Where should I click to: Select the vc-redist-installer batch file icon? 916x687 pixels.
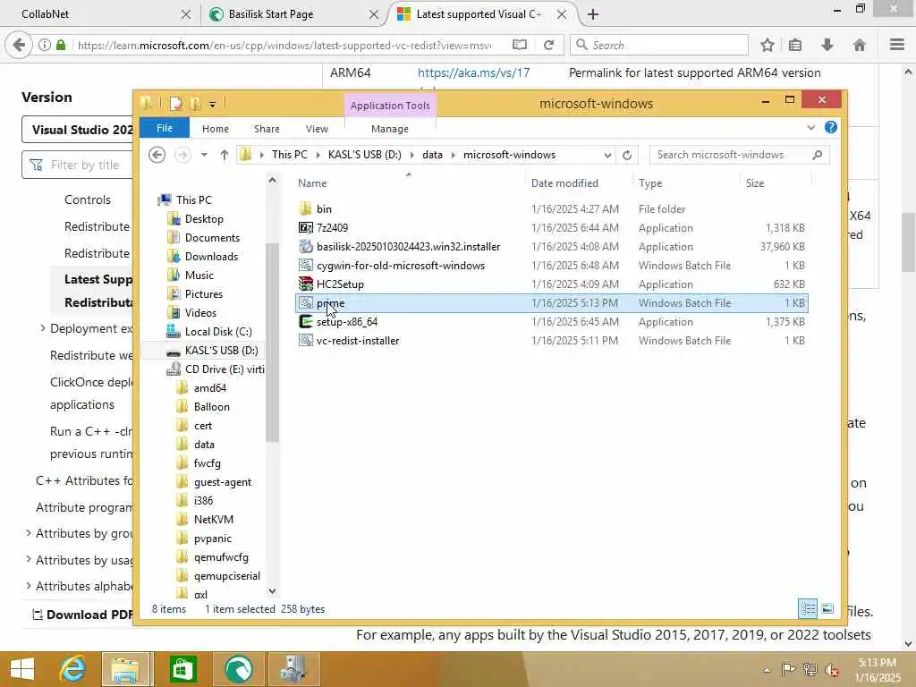(x=306, y=341)
